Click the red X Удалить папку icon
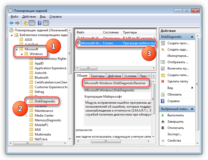The height and width of the screenshot is (160, 208). tap(163, 81)
